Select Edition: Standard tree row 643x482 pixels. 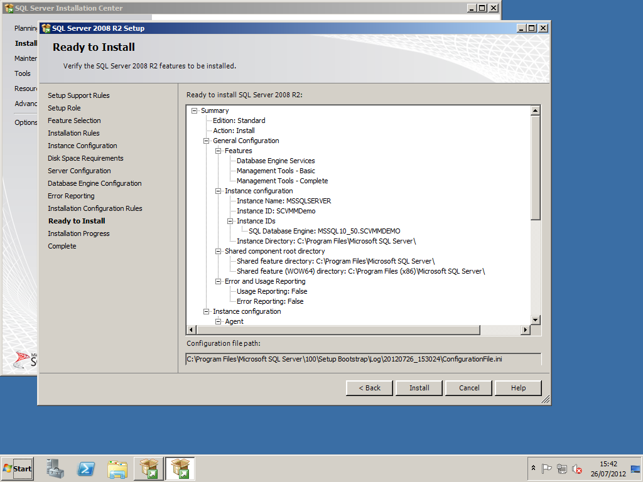[239, 120]
